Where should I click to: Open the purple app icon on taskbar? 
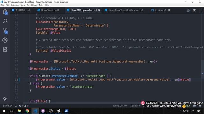point(43,111)
